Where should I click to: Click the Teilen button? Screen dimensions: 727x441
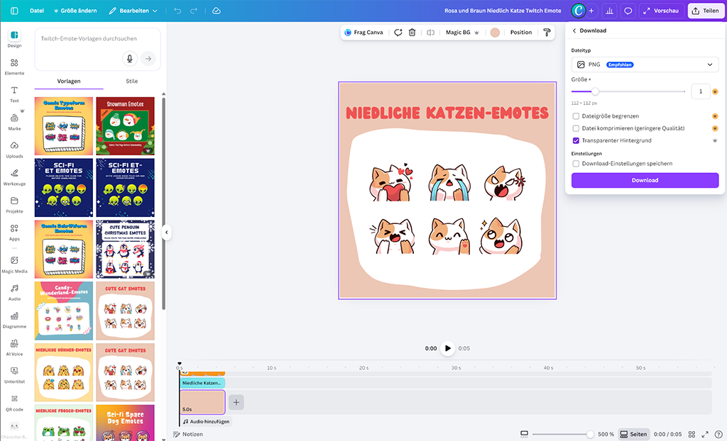coord(706,11)
